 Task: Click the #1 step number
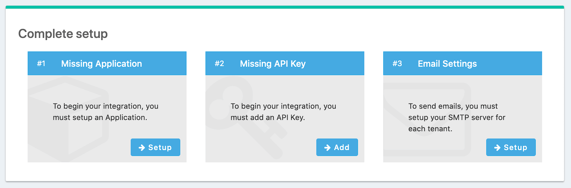pos(41,64)
